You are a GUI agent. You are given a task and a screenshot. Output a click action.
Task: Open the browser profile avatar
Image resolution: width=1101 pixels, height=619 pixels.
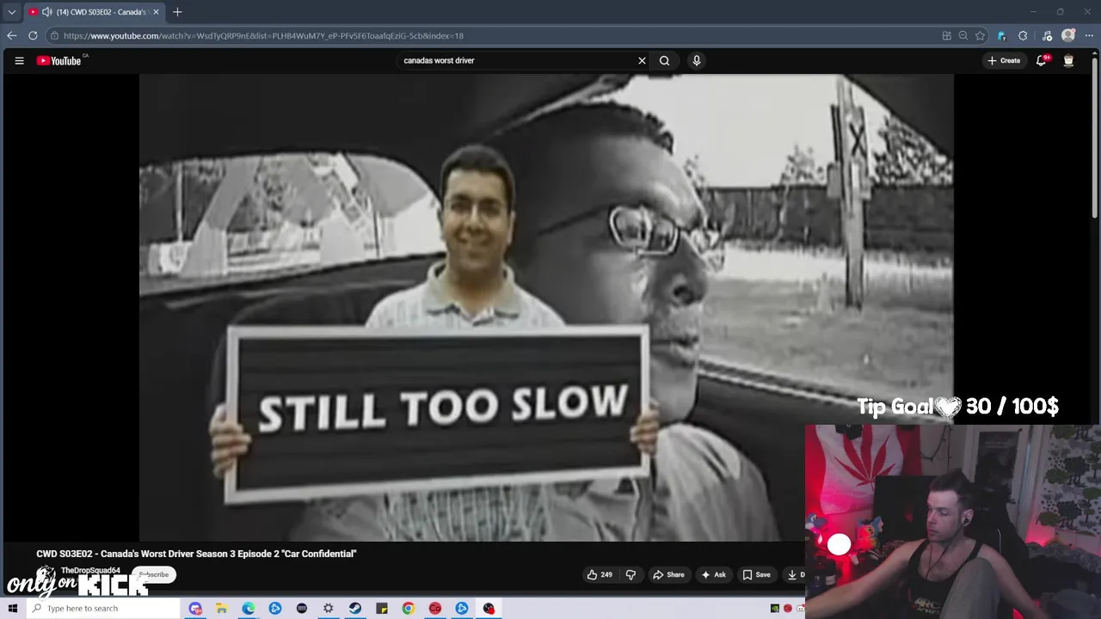tap(1068, 35)
